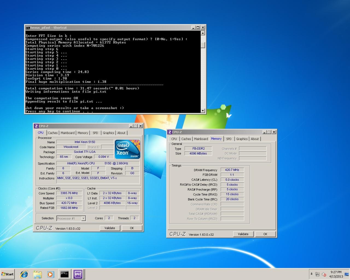Image resolution: width=350 pixels, height=280 pixels.
Task: Click the hexus_pifast console window icon
Action: click(x=28, y=28)
